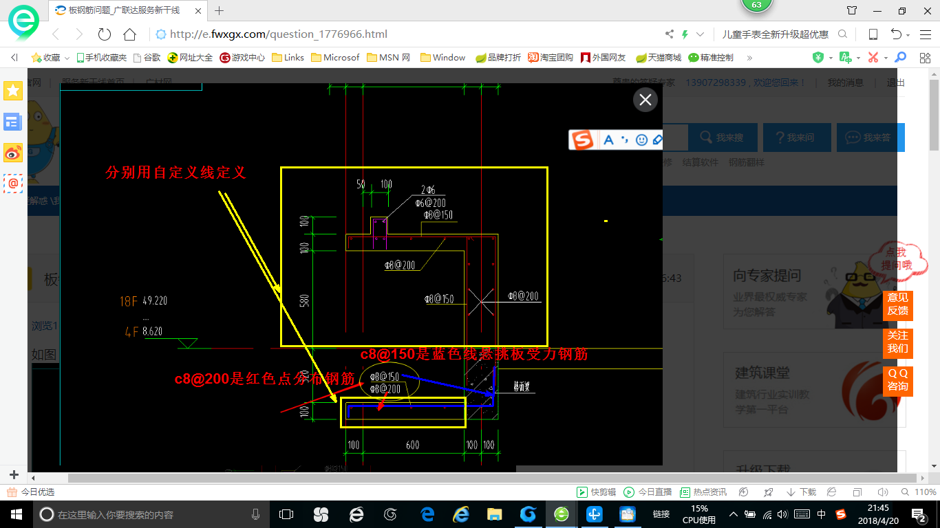This screenshot has height=528, width=940.
Task: Open the Windows Start menu
Action: (x=16, y=514)
